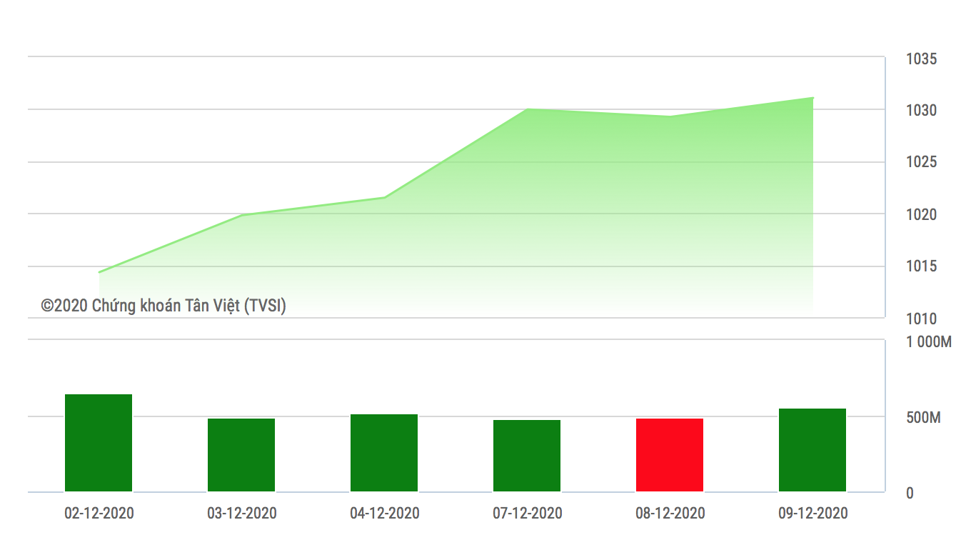Image resolution: width=961 pixels, height=540 pixels.
Task: Click the 1010 price axis label
Action: [921, 319]
